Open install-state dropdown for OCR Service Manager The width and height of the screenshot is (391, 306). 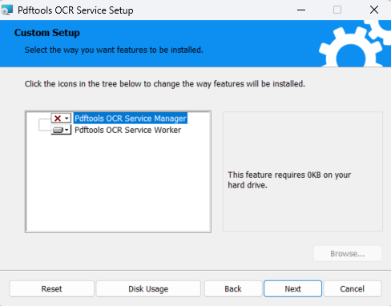61,118
